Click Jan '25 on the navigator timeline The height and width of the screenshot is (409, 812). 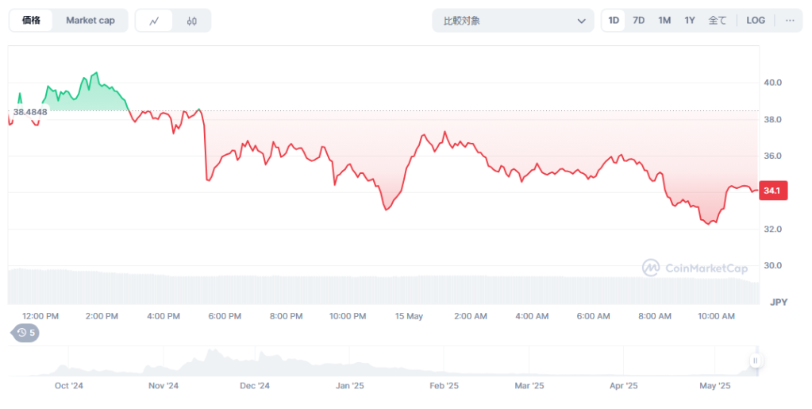tap(349, 386)
